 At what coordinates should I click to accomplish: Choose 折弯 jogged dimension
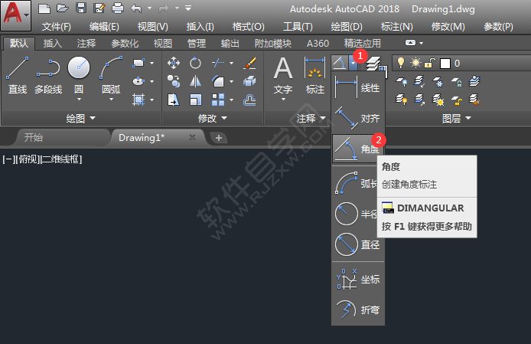point(357,310)
